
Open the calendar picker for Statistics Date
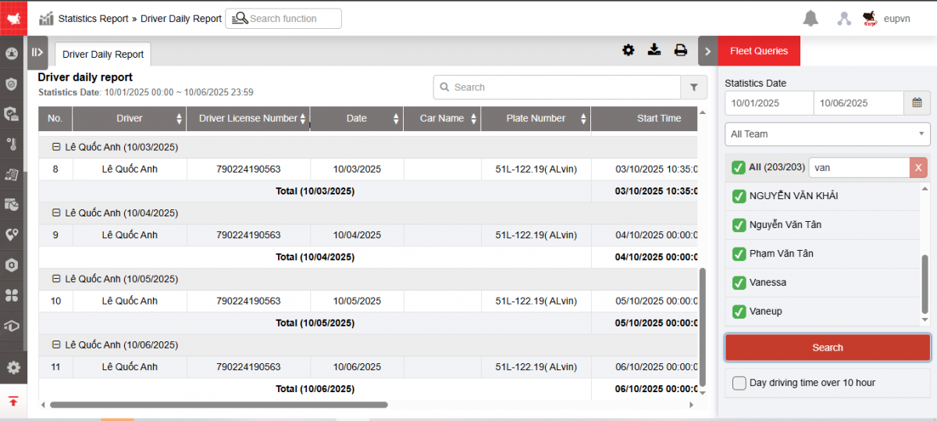click(917, 103)
